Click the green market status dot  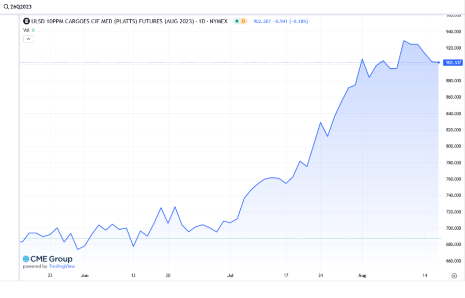point(237,21)
